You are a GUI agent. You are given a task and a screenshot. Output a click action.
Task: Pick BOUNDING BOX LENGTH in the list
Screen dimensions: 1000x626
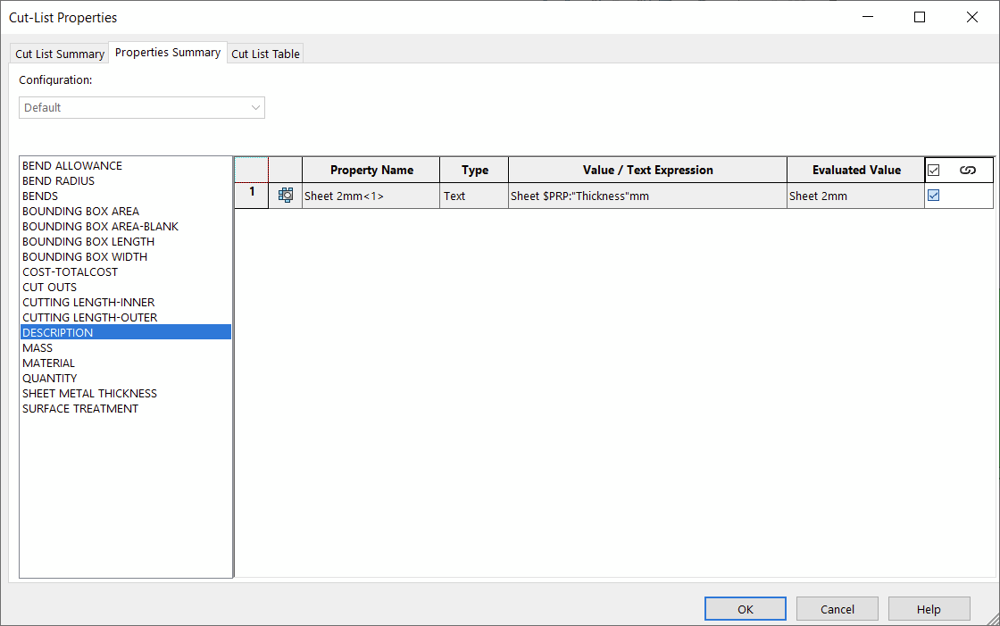pos(126,241)
